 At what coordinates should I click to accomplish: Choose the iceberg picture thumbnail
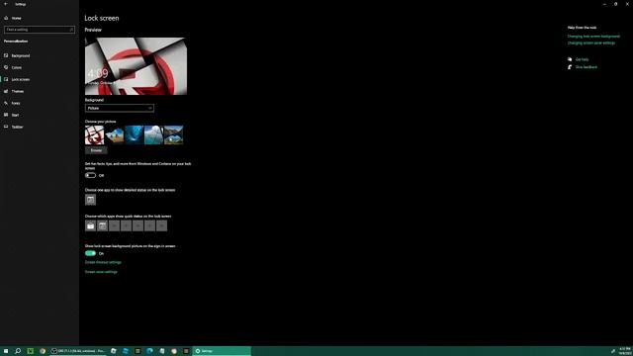[154, 134]
